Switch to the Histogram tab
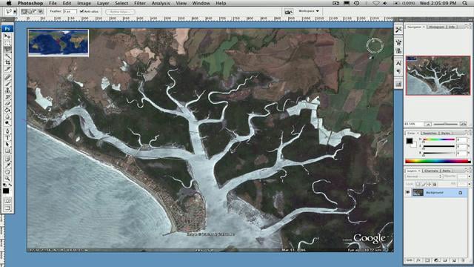Image resolution: width=474 pixels, height=267 pixels. 436,27
